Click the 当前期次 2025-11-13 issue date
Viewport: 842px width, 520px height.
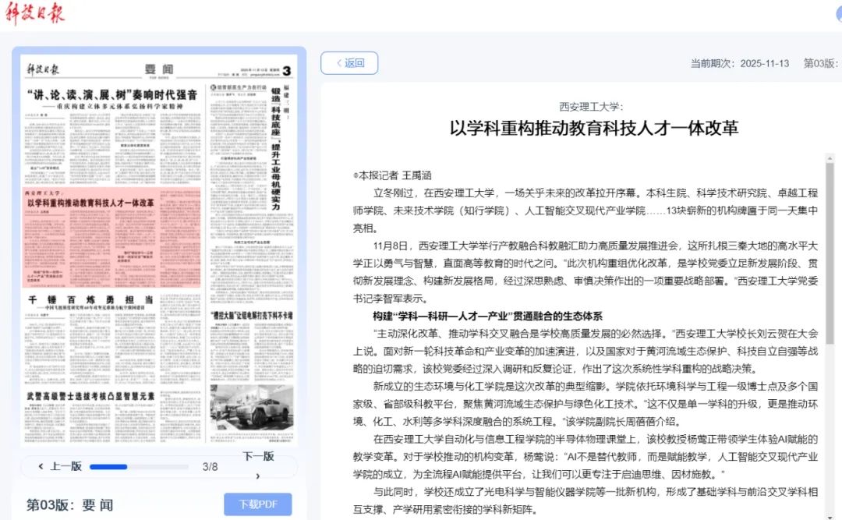739,63
